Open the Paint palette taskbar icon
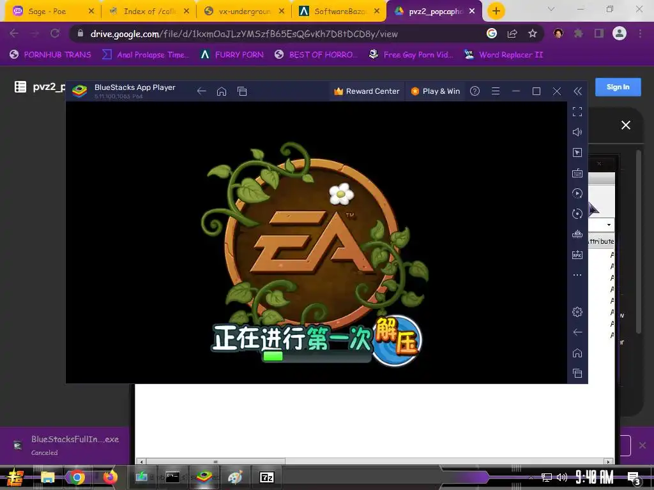Screen dimensions: 654x490 235,477
